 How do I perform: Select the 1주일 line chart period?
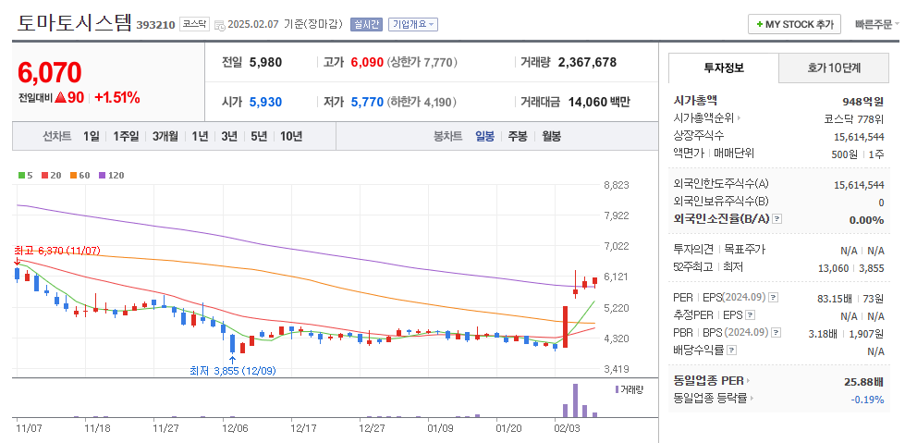point(126,136)
